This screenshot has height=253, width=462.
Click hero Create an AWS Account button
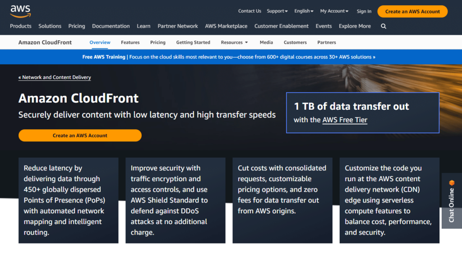[80, 136]
